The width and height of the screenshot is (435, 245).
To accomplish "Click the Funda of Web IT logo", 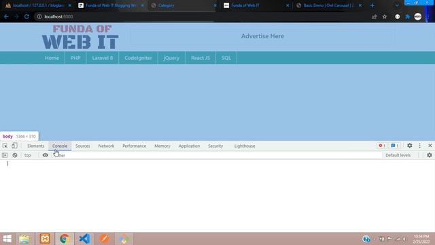I will [80, 37].
